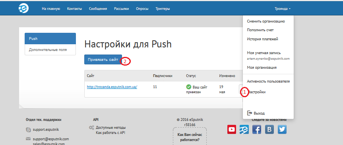Click the support@esputnik.com email link

coord(51,139)
